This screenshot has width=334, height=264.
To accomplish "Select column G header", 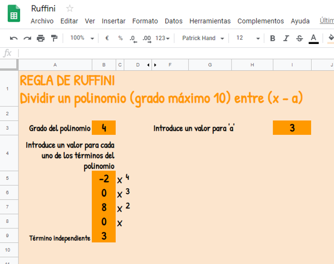I will point(210,65).
